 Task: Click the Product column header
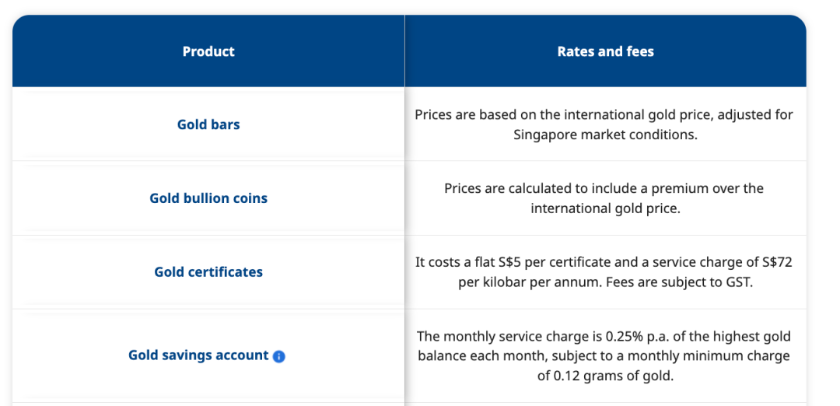208,51
